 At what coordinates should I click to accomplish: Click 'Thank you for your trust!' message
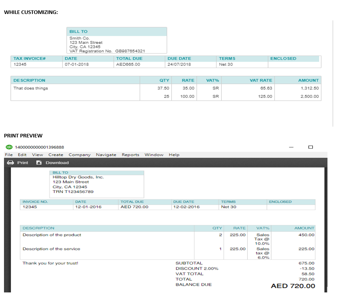coord(50,263)
